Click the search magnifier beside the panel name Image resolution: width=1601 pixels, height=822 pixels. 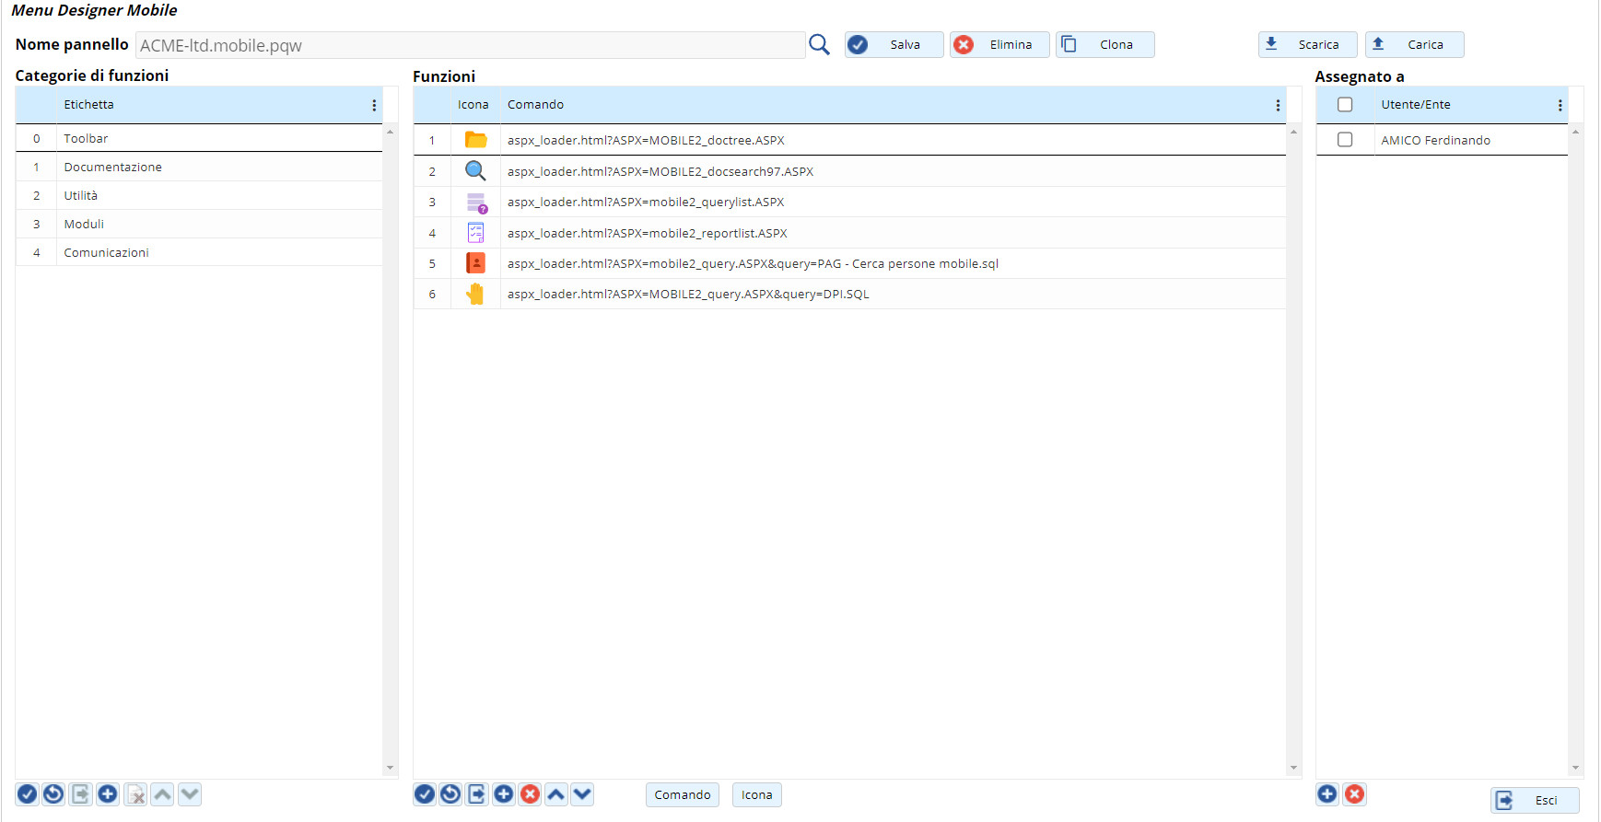coord(819,44)
